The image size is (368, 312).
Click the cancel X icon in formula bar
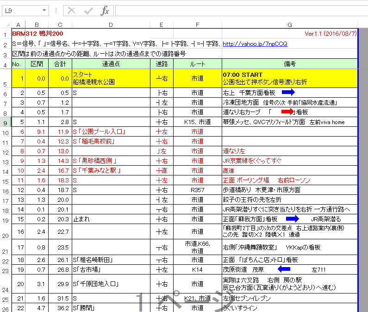click(72, 11)
